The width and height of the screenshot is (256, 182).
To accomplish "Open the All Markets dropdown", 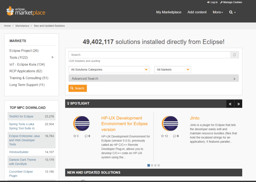I will point(172,70).
